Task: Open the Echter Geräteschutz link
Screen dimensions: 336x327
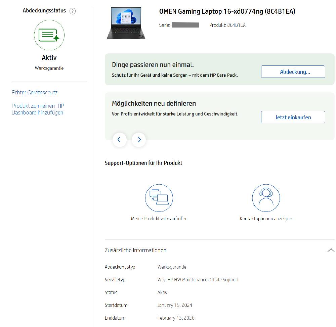Action: [35, 93]
